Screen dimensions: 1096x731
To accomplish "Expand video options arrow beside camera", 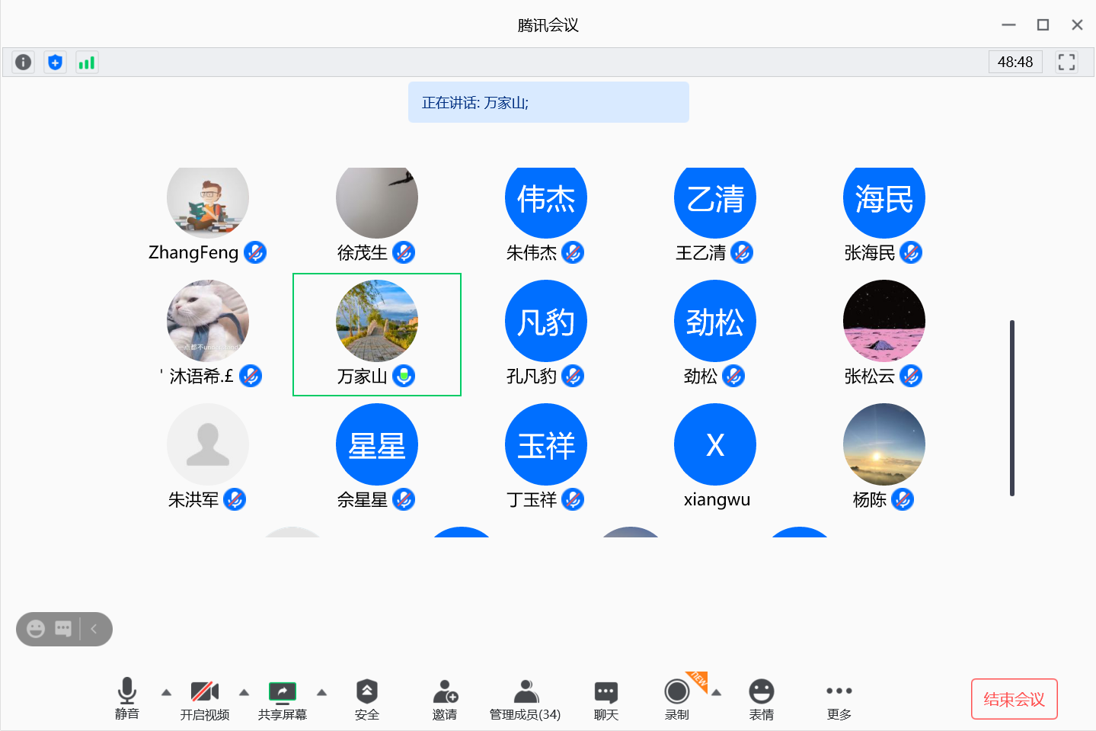I will (x=244, y=693).
